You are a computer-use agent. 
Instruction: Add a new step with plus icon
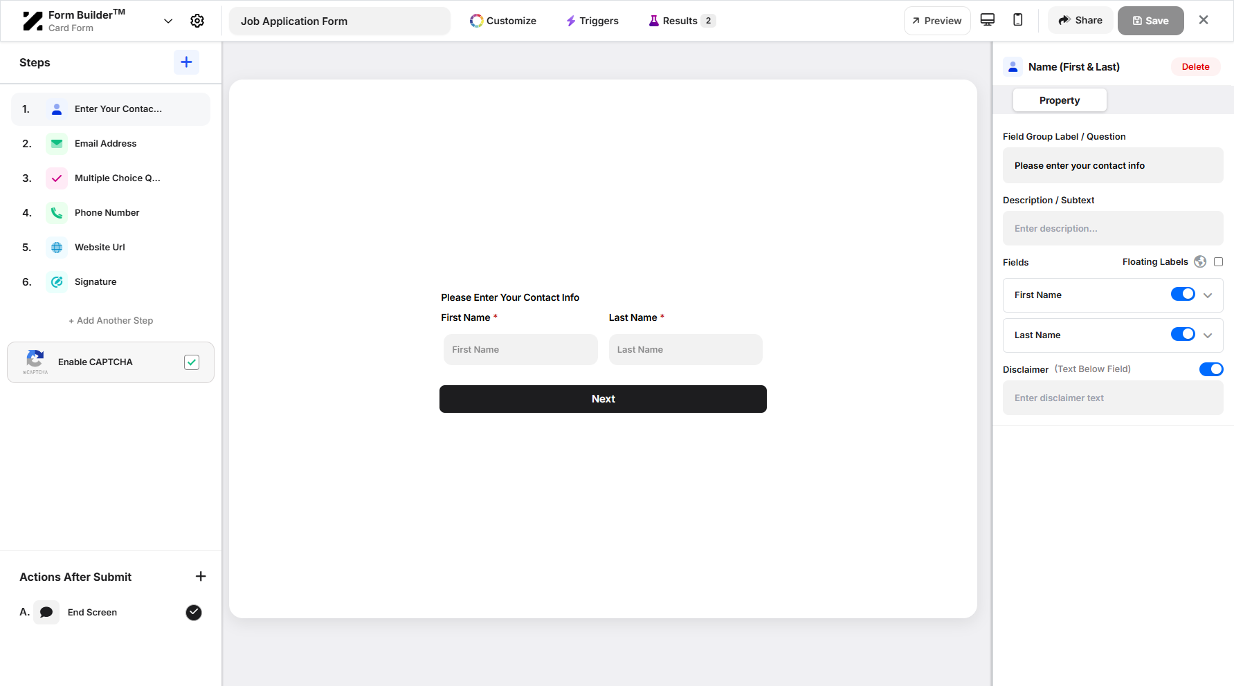pos(186,62)
